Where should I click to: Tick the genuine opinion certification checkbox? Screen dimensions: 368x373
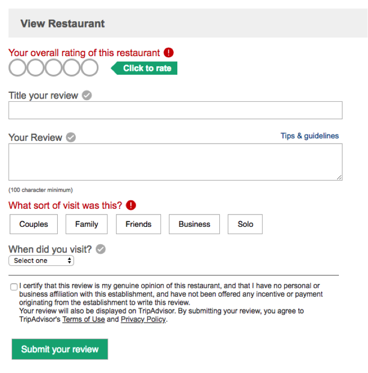(x=14, y=287)
